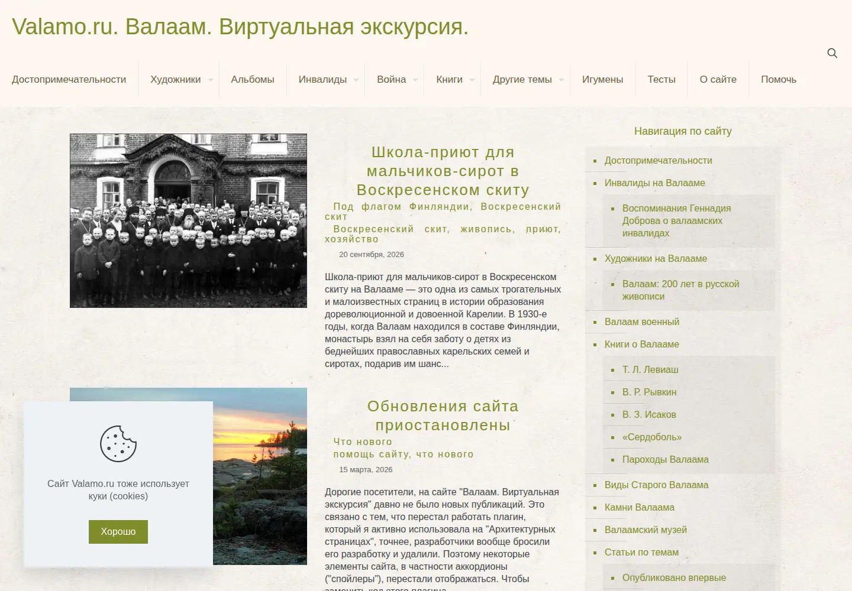
Task: Open sidebar link «Сердоболь»
Action: tap(651, 437)
